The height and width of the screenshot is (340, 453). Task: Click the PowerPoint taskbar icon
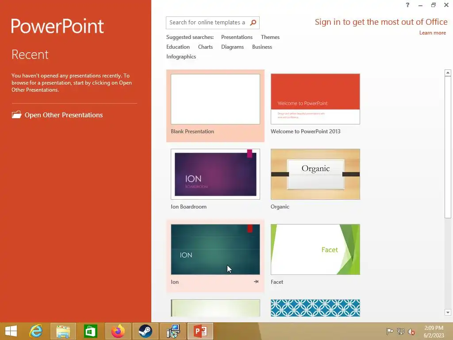coord(200,331)
